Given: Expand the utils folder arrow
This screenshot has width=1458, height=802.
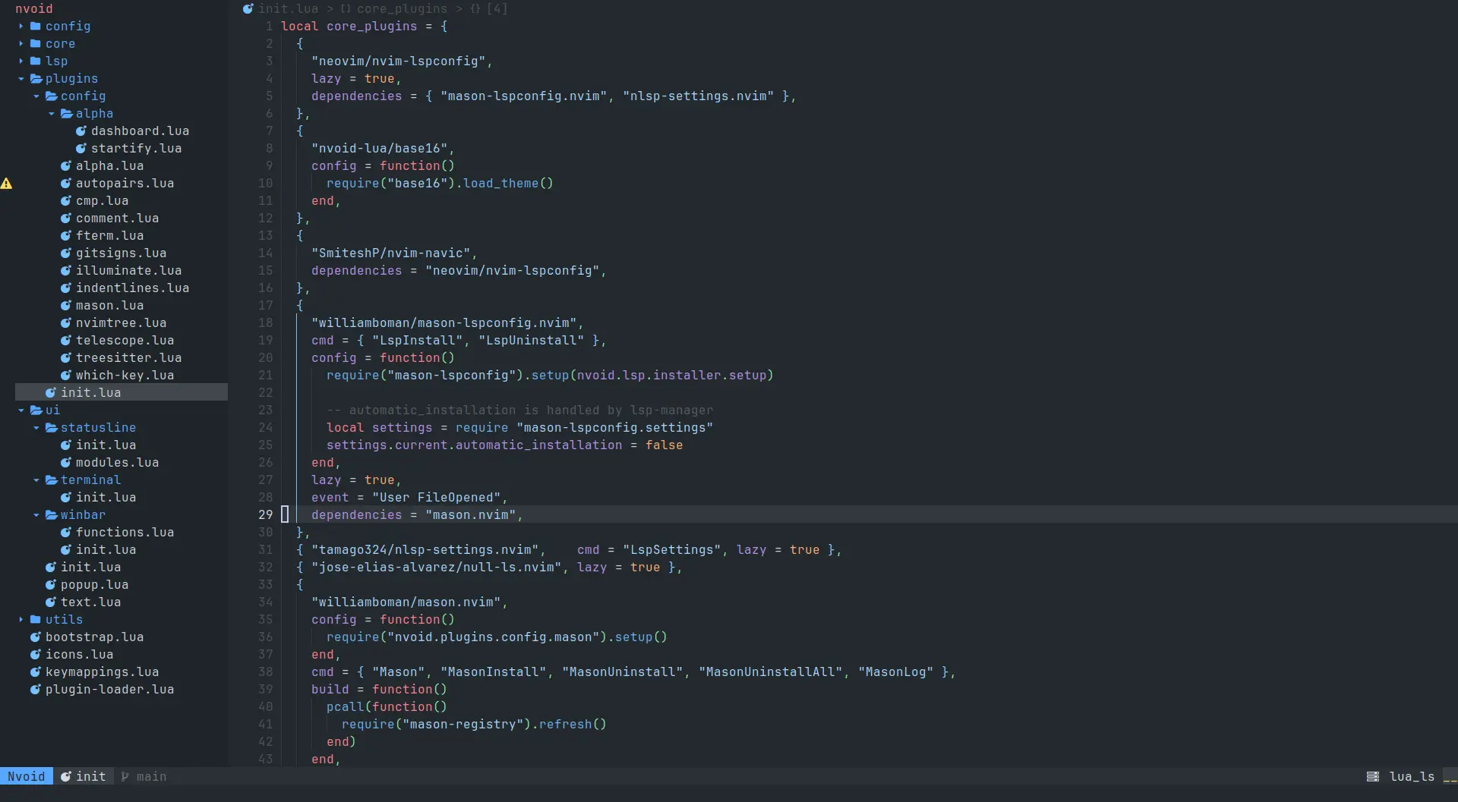Looking at the screenshot, I should [21, 620].
